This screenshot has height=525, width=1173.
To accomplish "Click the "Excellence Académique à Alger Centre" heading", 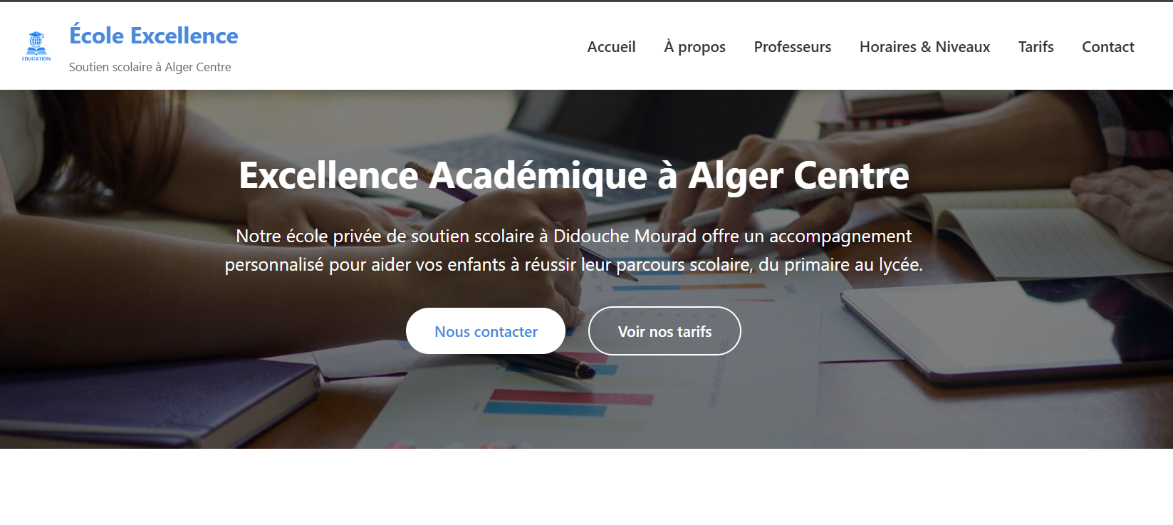I will pos(574,175).
